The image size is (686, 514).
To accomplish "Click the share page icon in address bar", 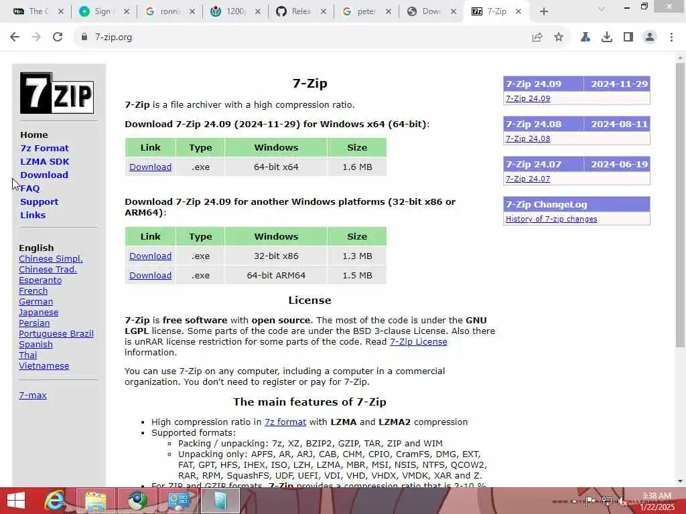I will tap(537, 37).
